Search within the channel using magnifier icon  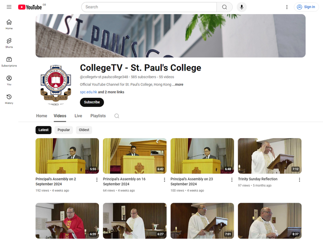[117, 116]
